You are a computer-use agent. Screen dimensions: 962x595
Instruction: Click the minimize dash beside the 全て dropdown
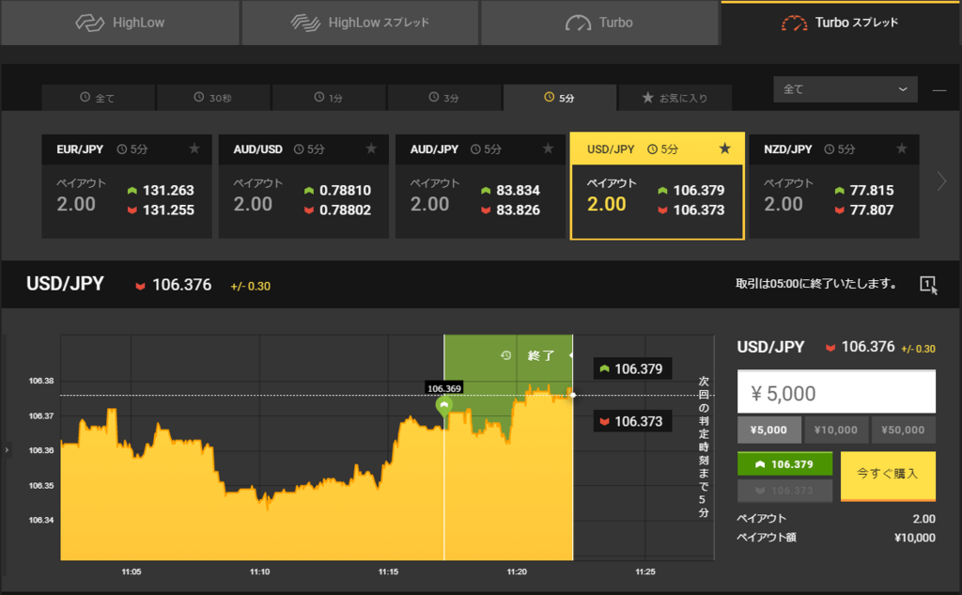click(939, 89)
